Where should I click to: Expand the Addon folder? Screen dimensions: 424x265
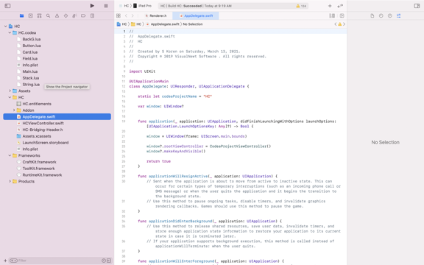(14, 110)
